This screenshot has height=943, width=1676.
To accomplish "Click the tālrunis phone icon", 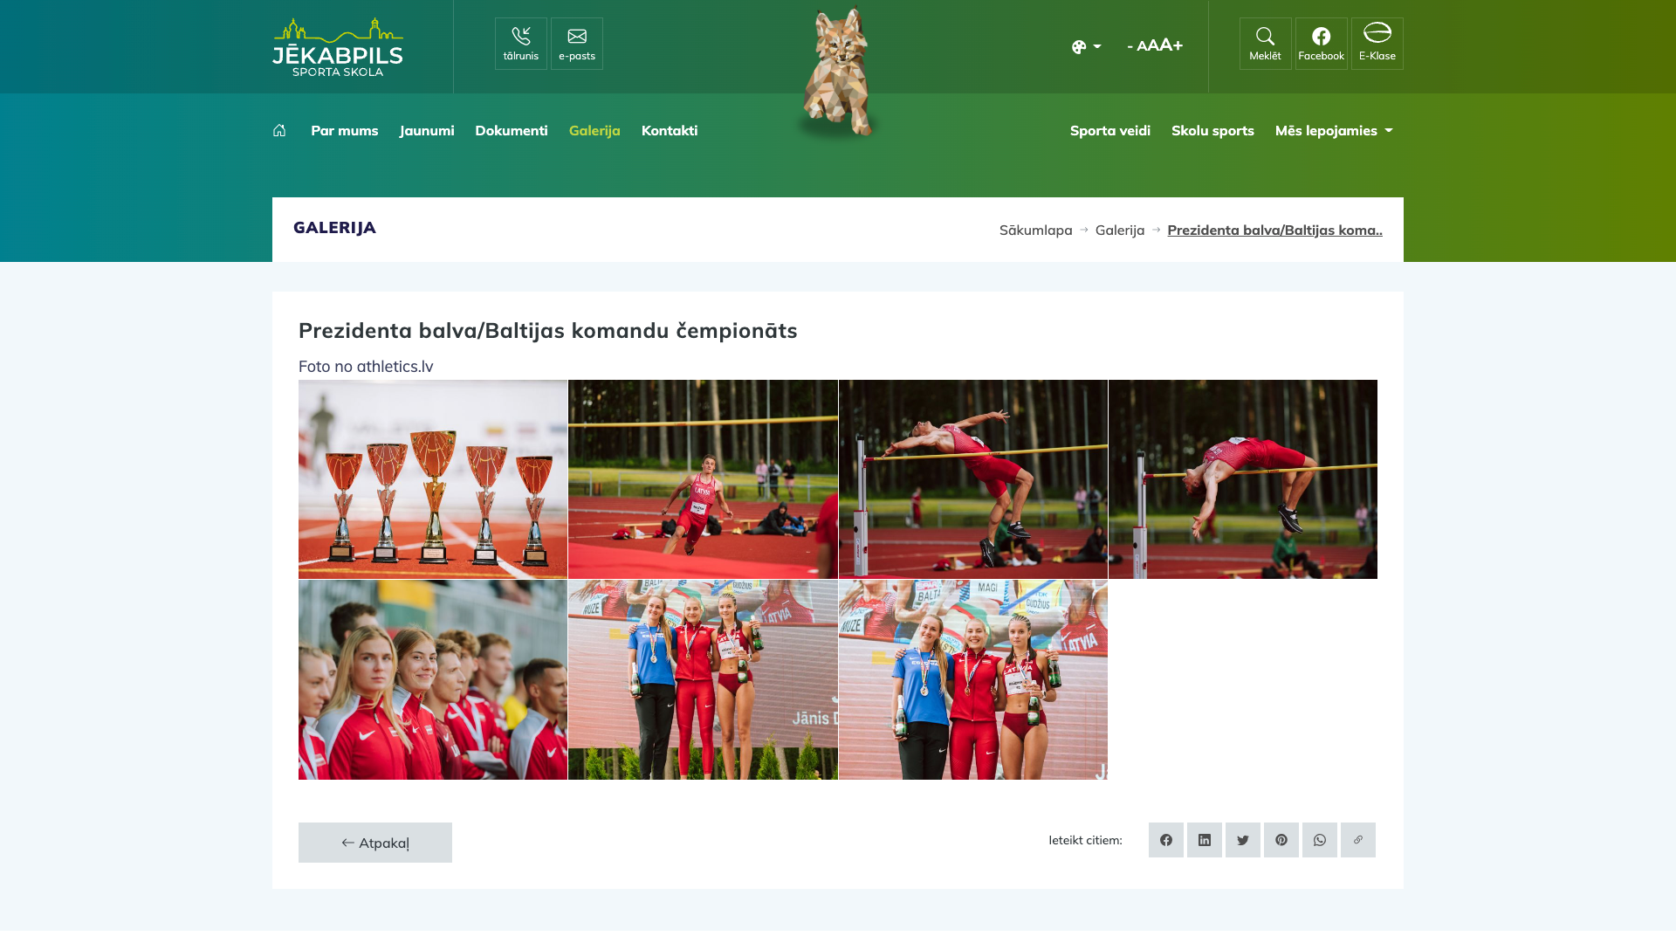I will 521,44.
